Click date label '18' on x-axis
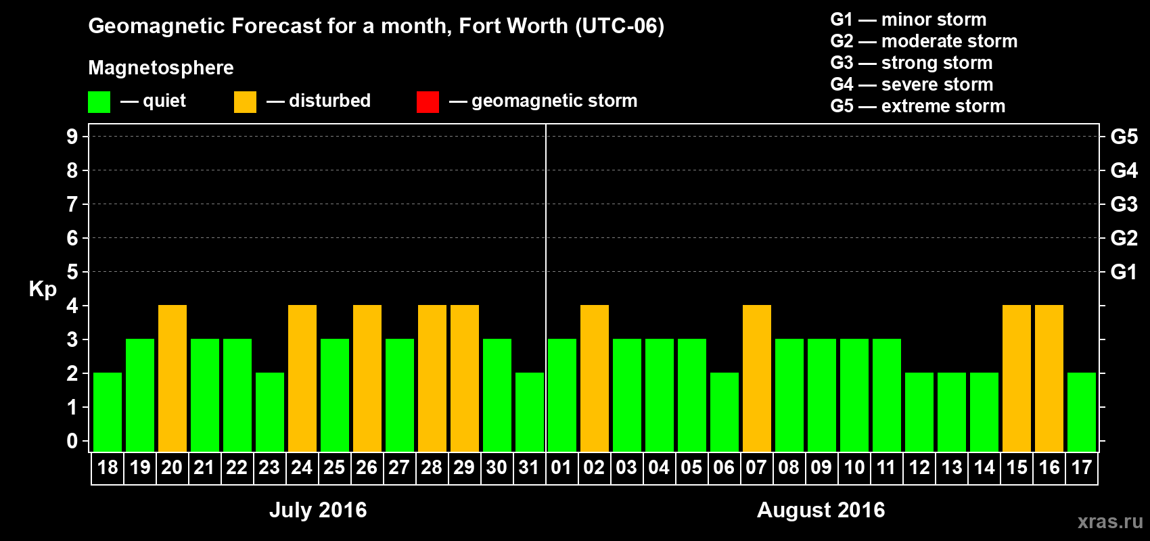The height and width of the screenshot is (541, 1150). (108, 468)
